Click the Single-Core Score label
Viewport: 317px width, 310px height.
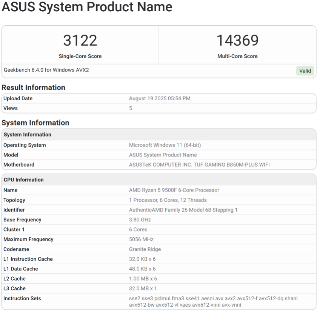[80, 56]
